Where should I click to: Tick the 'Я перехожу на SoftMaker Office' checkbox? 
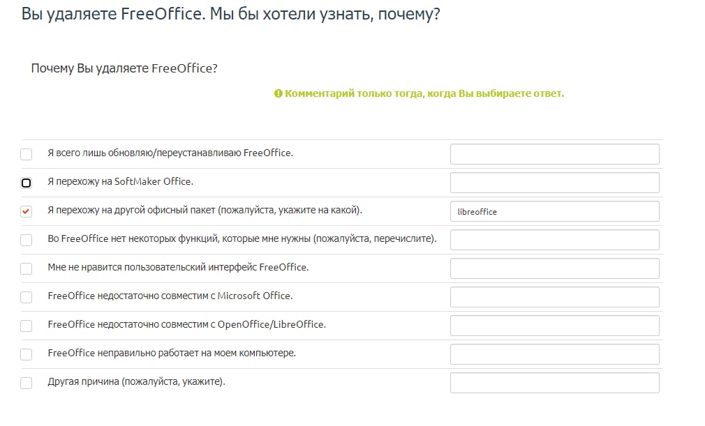26,183
